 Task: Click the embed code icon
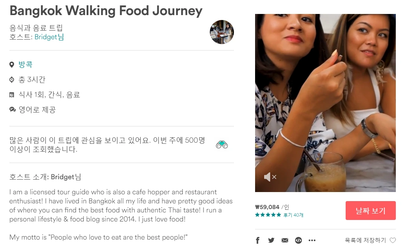point(298,240)
